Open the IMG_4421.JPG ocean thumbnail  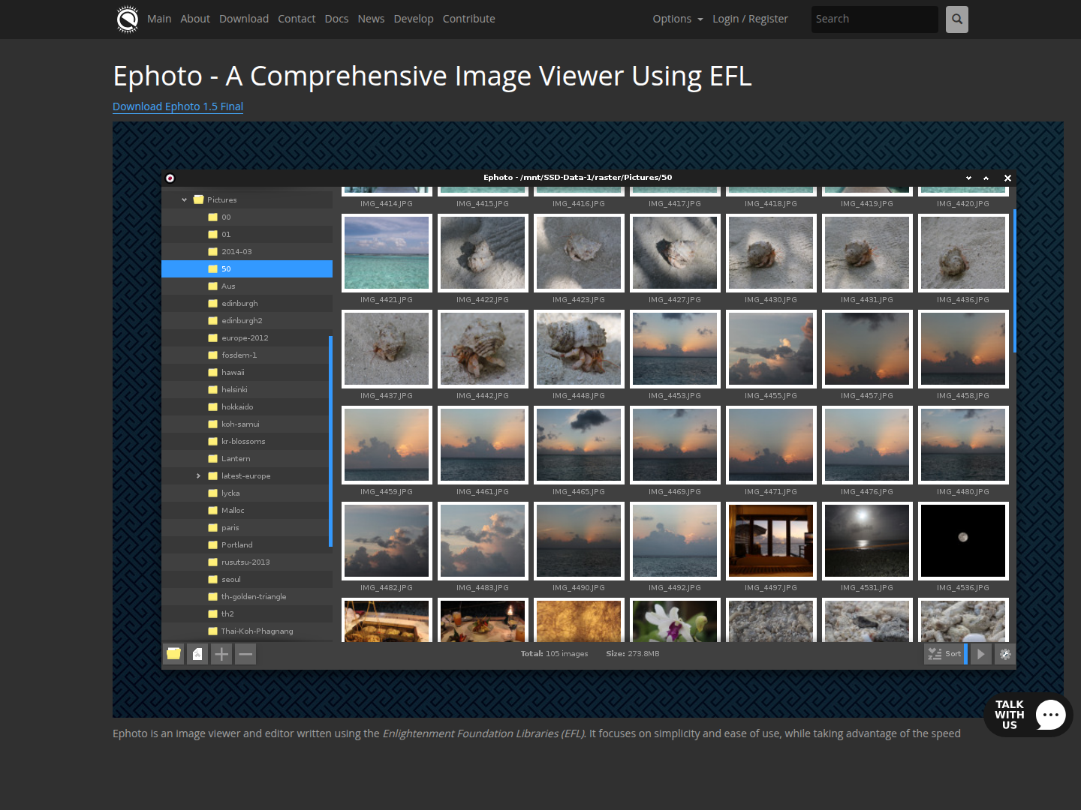click(387, 253)
